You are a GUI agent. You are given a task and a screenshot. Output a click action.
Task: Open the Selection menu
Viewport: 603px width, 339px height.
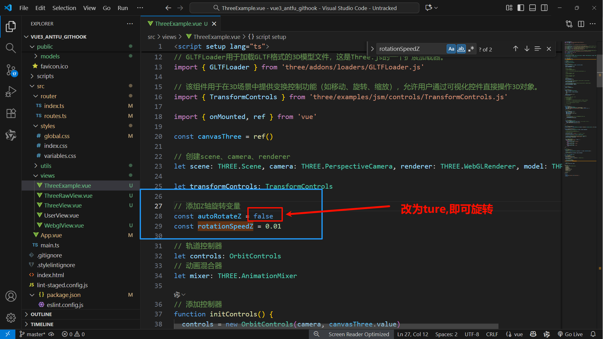(x=64, y=8)
